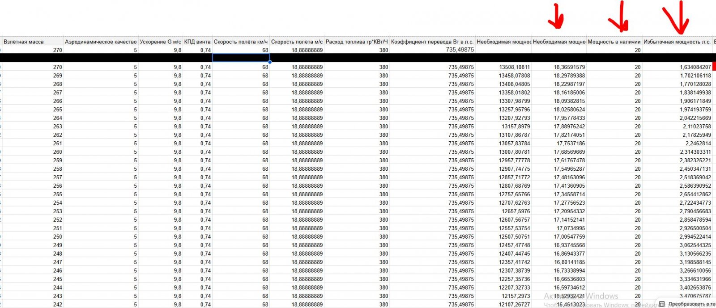Click the 'Расход топлива гр*КВт/Ч' header cell
The height and width of the screenshot is (308, 716).
click(357, 42)
